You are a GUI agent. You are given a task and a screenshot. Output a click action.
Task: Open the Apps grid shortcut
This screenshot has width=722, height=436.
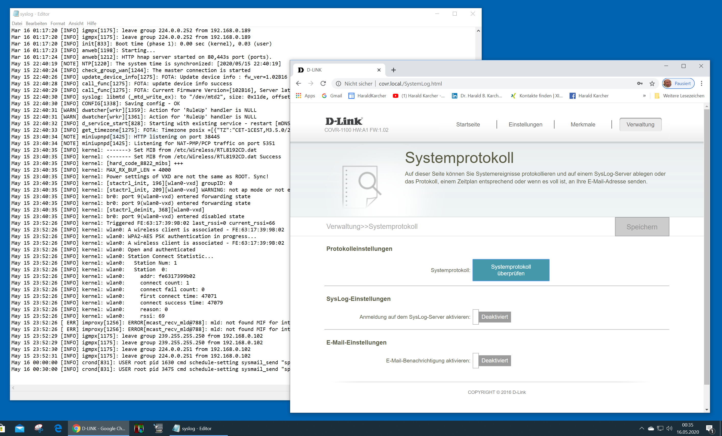305,96
